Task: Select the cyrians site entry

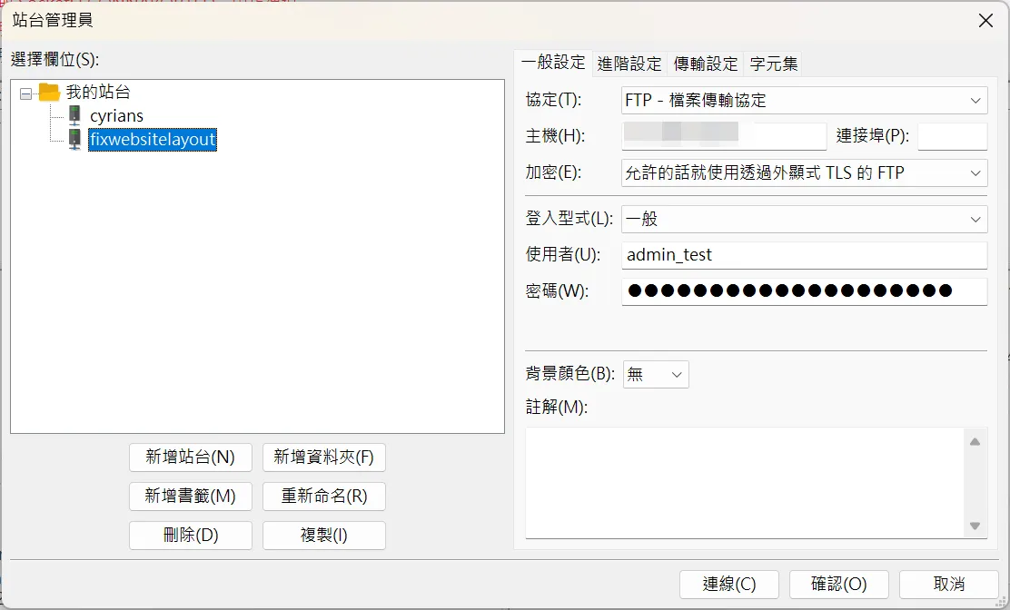Action: [x=116, y=116]
